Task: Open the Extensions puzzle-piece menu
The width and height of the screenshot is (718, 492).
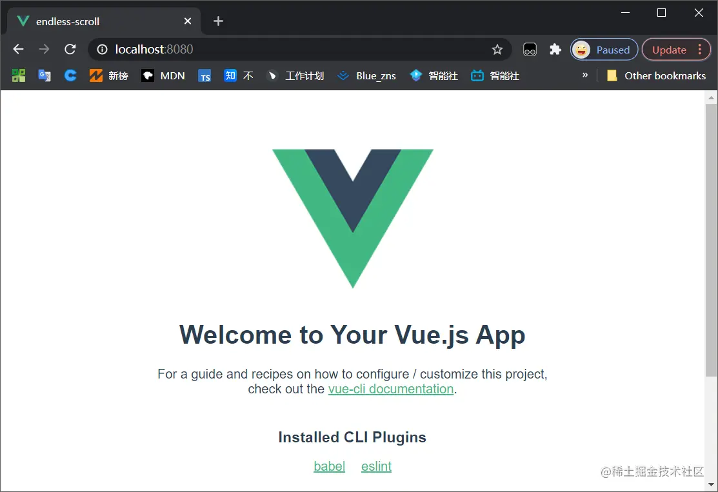Action: pos(555,50)
